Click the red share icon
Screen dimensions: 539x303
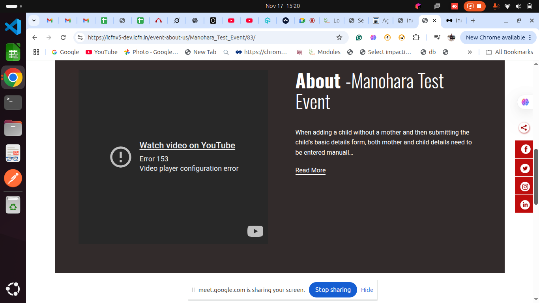point(524,128)
